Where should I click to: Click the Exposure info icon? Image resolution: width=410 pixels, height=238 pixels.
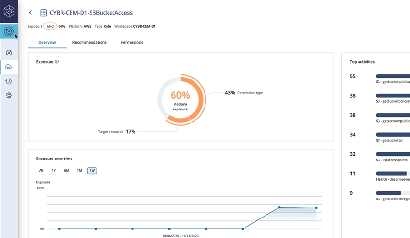coord(57,61)
